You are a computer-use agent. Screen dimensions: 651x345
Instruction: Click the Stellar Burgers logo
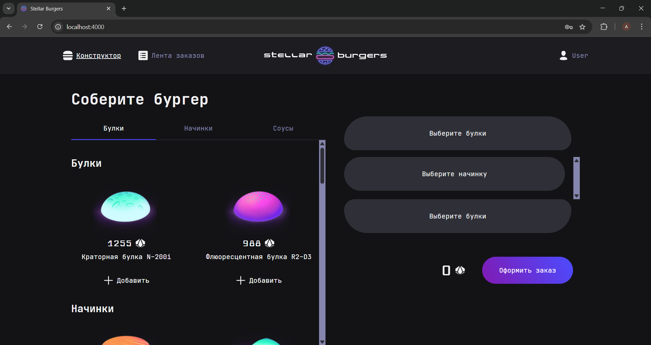click(325, 55)
